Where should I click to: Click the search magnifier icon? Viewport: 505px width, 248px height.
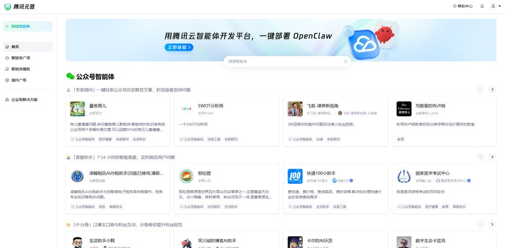point(345,61)
